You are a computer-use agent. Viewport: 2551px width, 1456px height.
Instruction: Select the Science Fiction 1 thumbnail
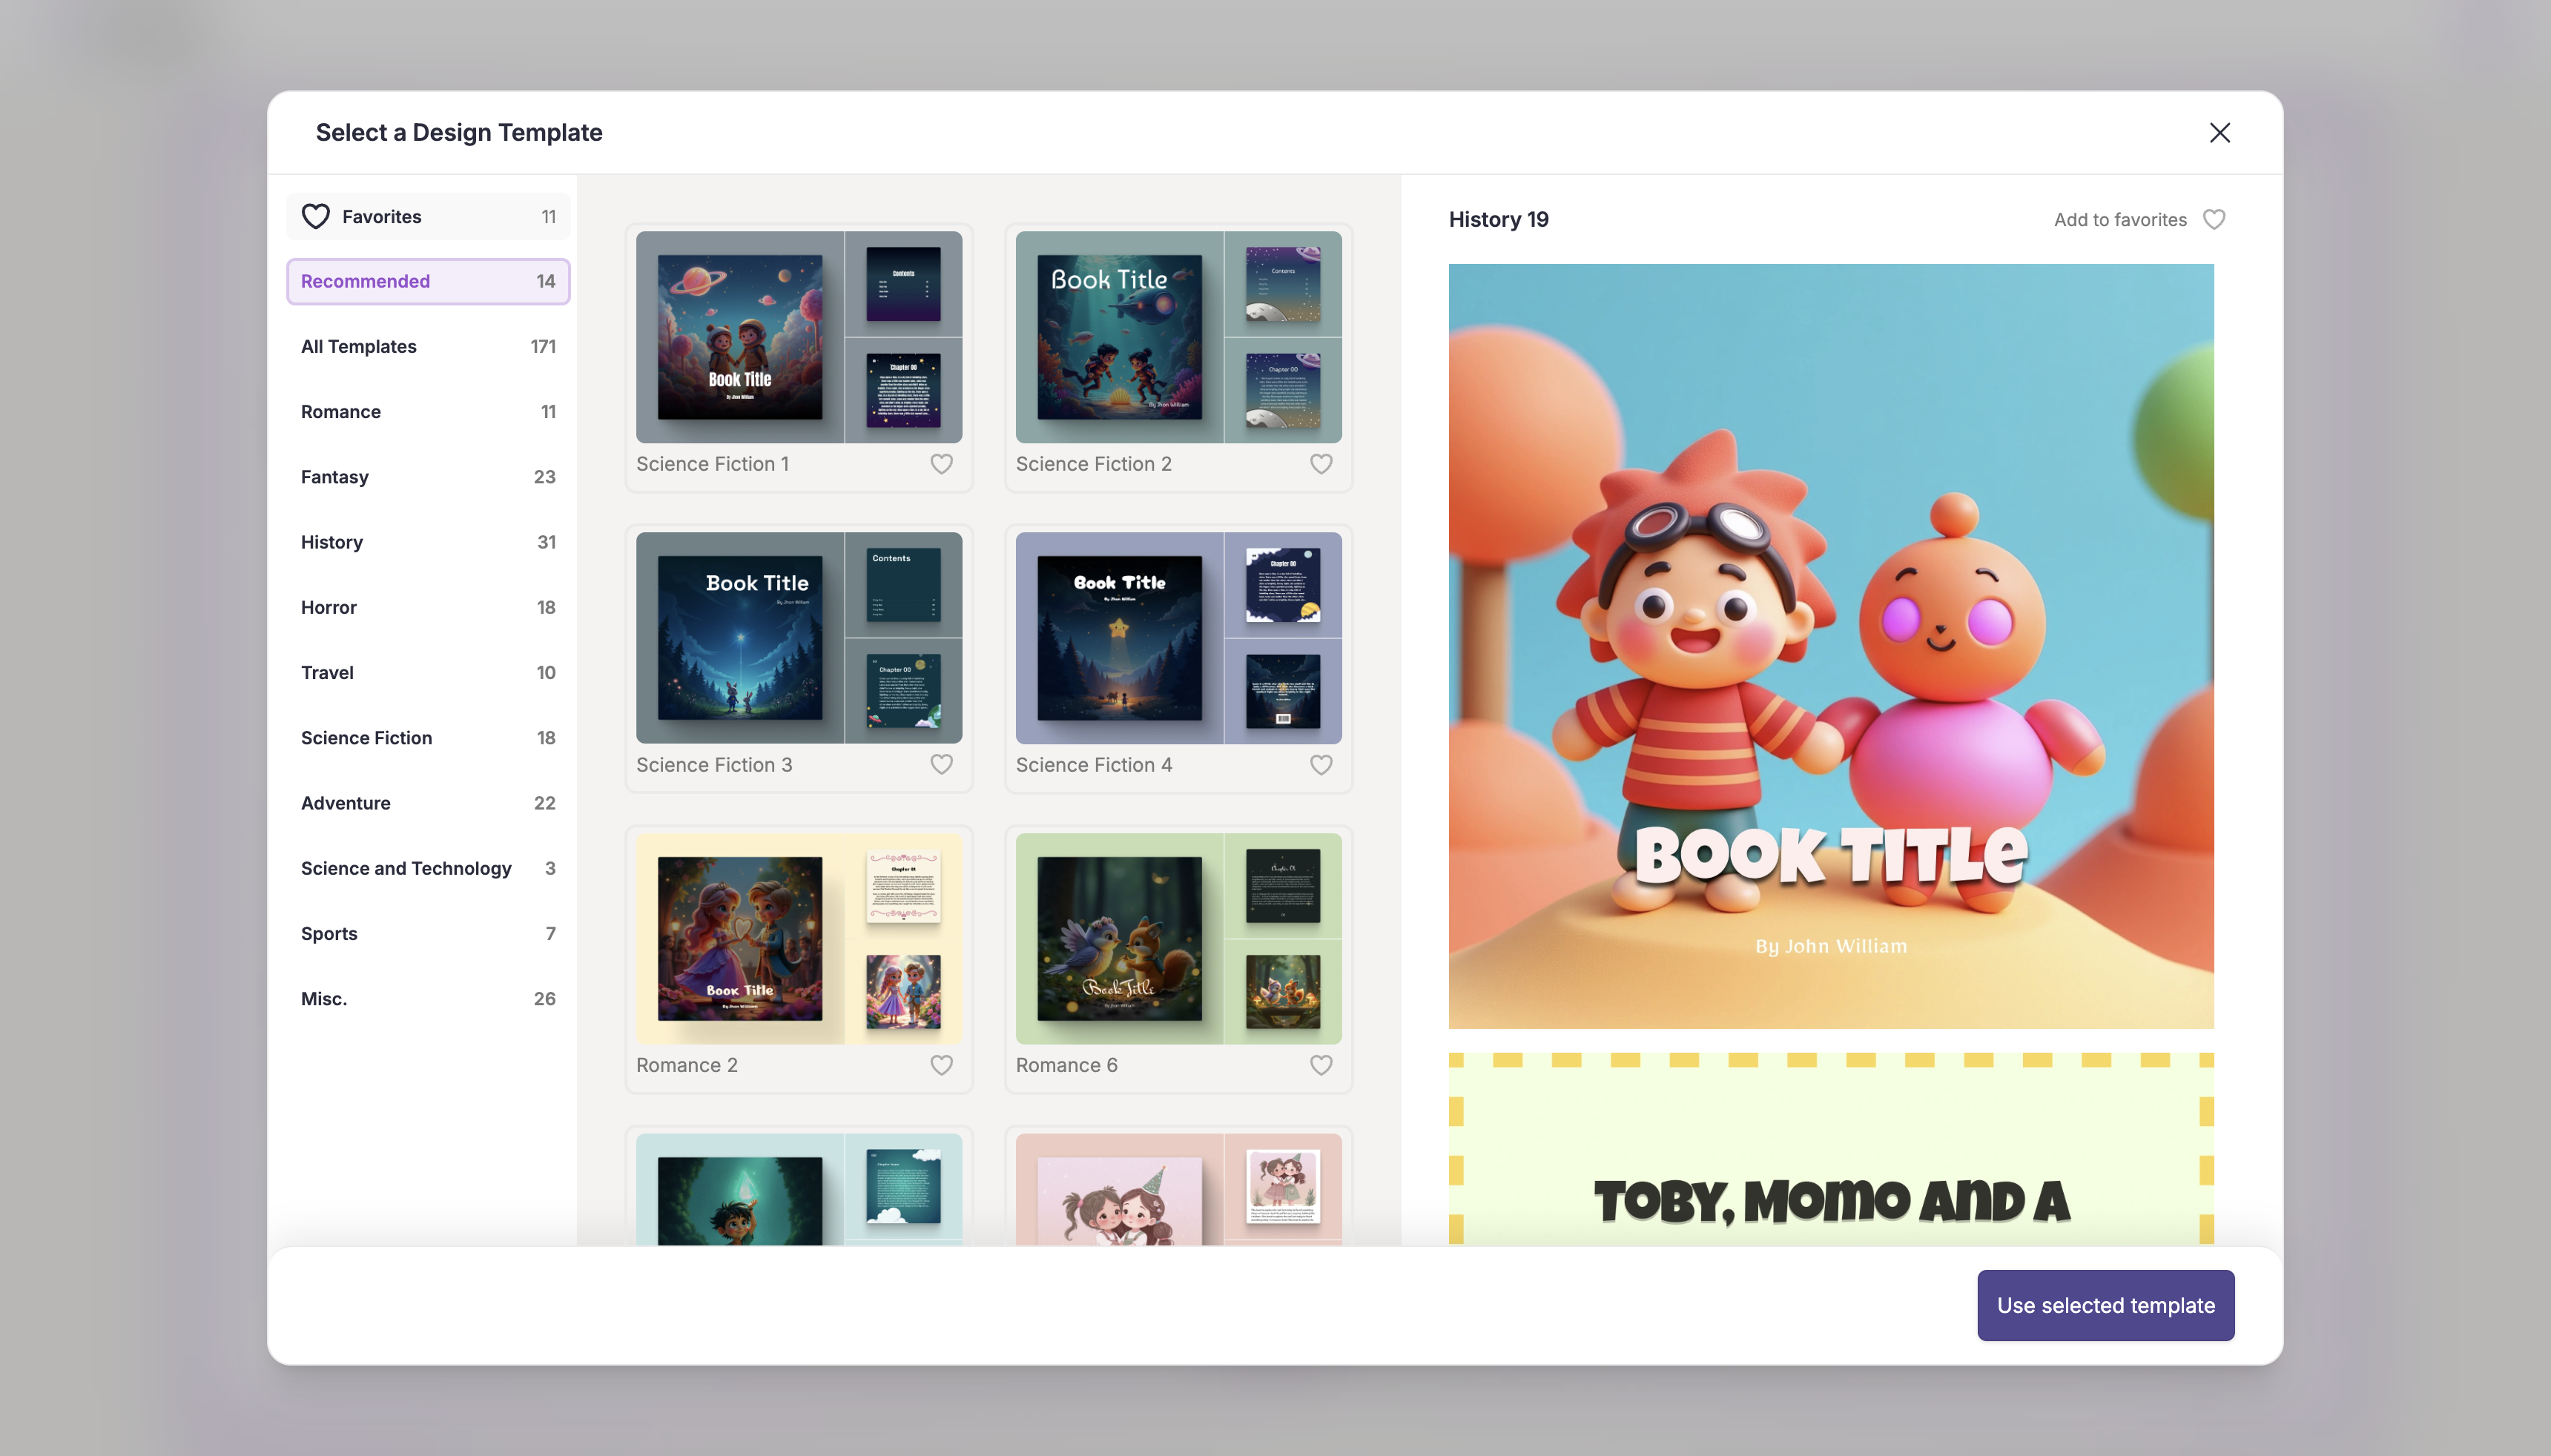(x=798, y=337)
